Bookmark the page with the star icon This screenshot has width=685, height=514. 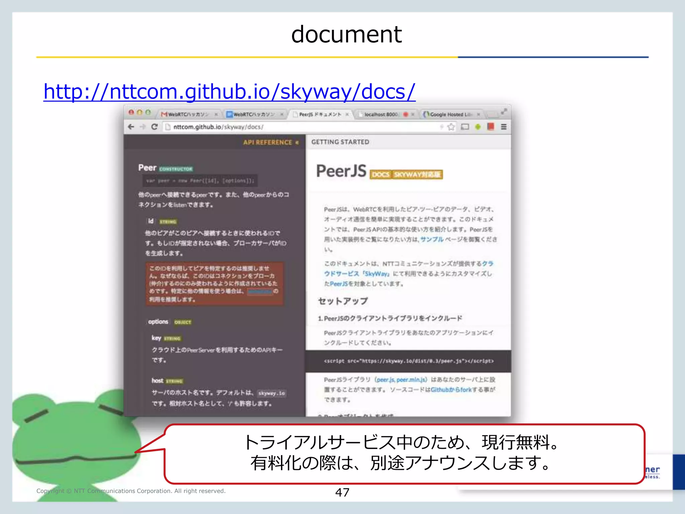click(x=451, y=127)
